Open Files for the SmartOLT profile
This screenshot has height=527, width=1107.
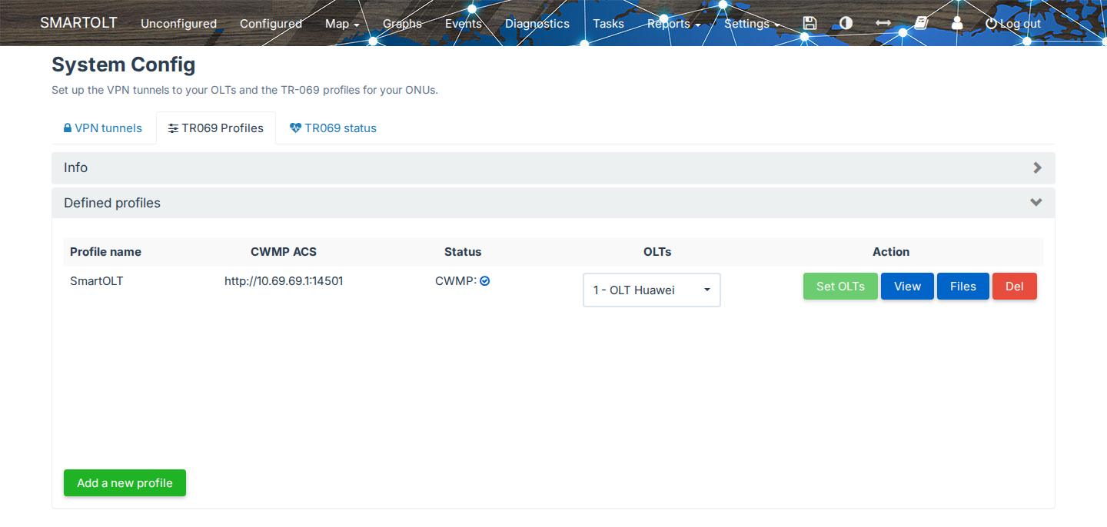pos(963,287)
